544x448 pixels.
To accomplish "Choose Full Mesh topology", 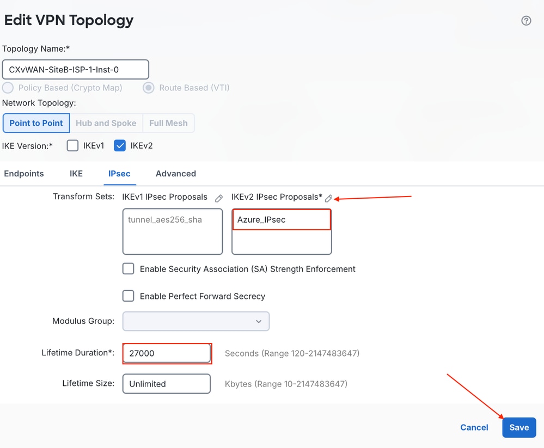I will point(168,123).
